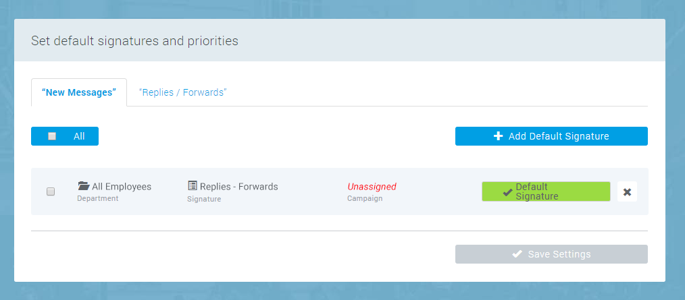Toggle the green Default Signature button
Viewport: 685px width, 300px height.
546,191
